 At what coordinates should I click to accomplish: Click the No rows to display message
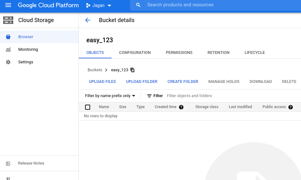tap(101, 116)
